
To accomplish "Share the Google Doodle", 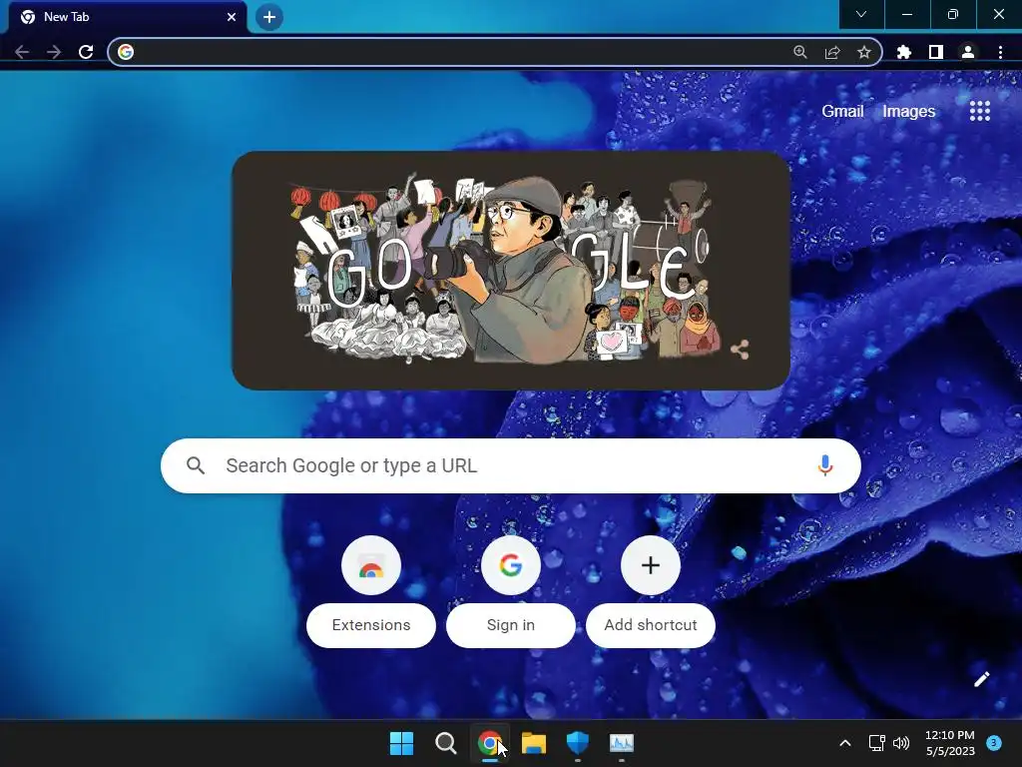I will (x=740, y=350).
